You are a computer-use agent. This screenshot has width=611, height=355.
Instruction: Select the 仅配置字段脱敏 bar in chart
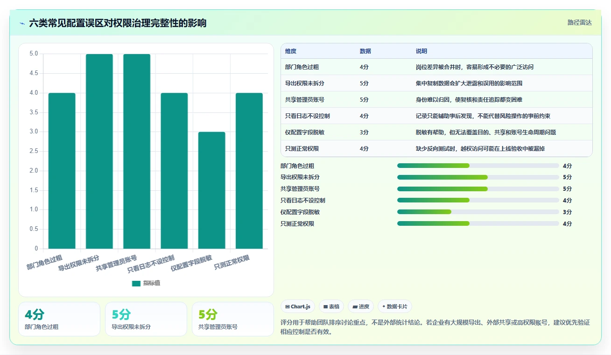pyautogui.click(x=211, y=190)
